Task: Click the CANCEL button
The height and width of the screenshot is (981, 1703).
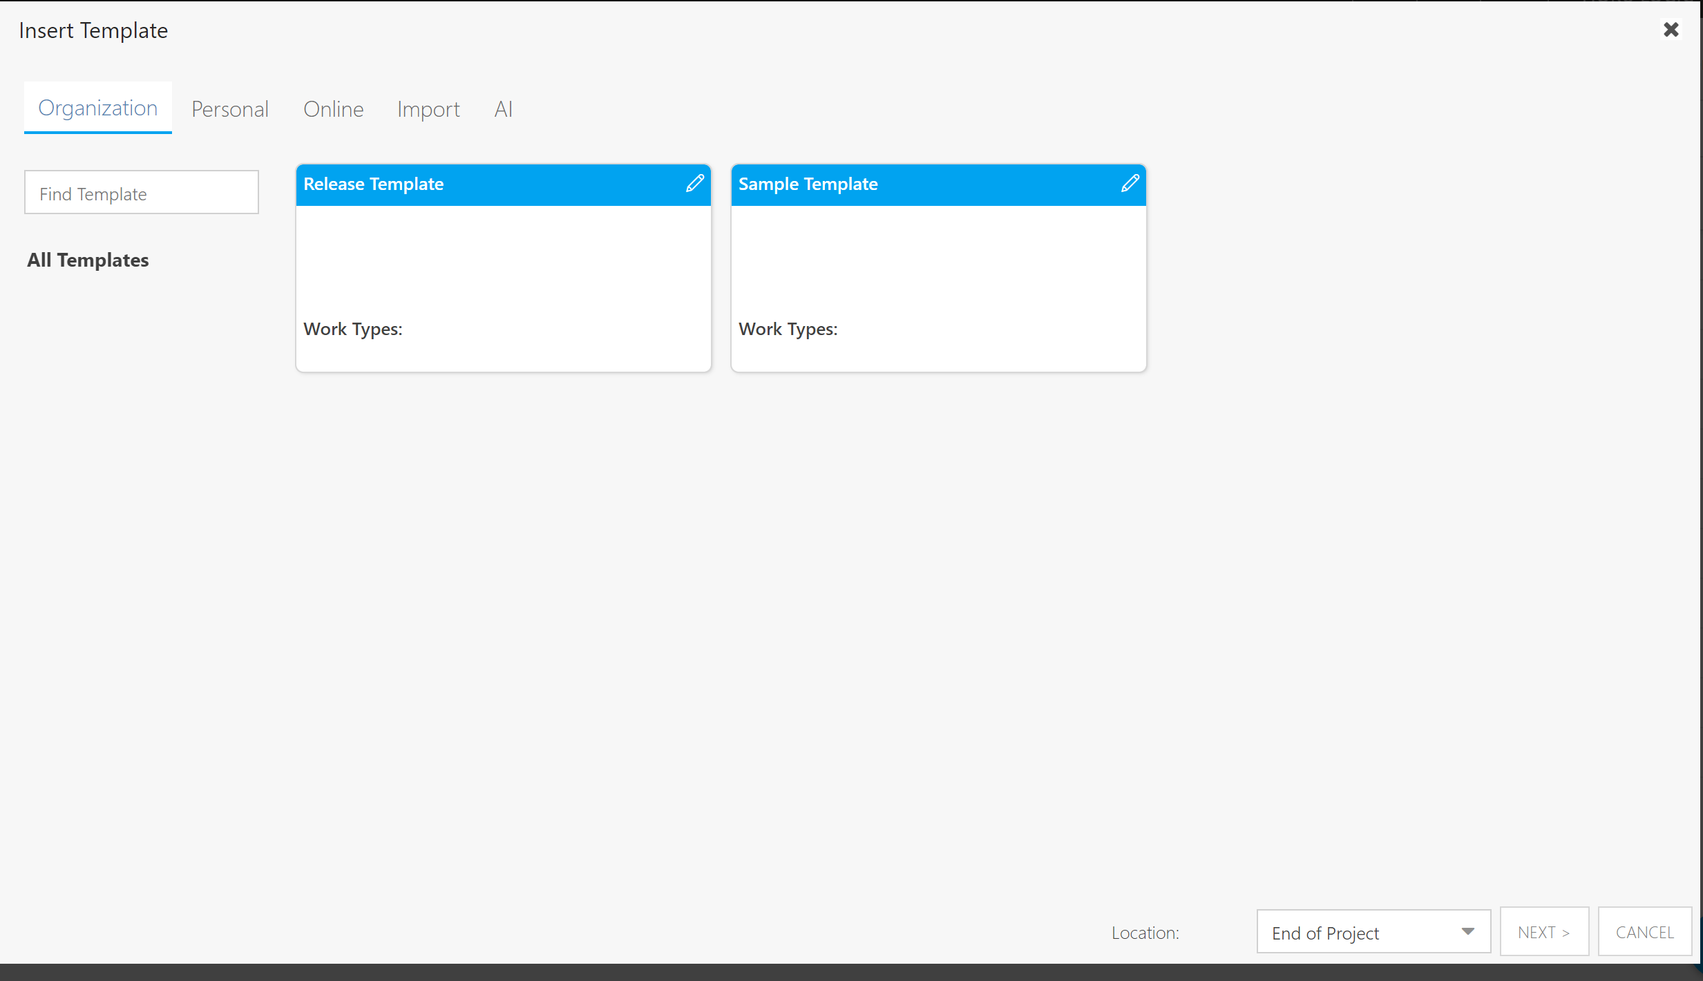Action: (1644, 931)
